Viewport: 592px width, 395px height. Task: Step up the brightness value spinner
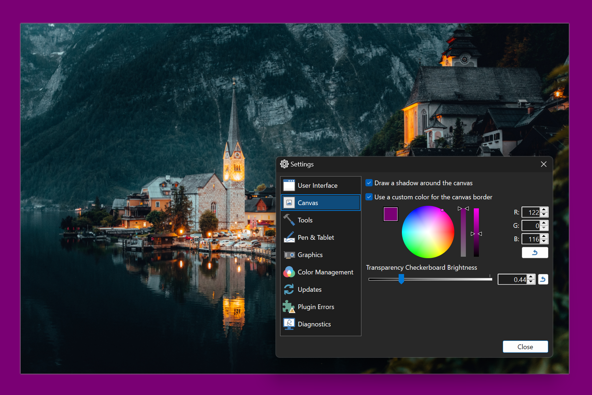click(x=531, y=277)
